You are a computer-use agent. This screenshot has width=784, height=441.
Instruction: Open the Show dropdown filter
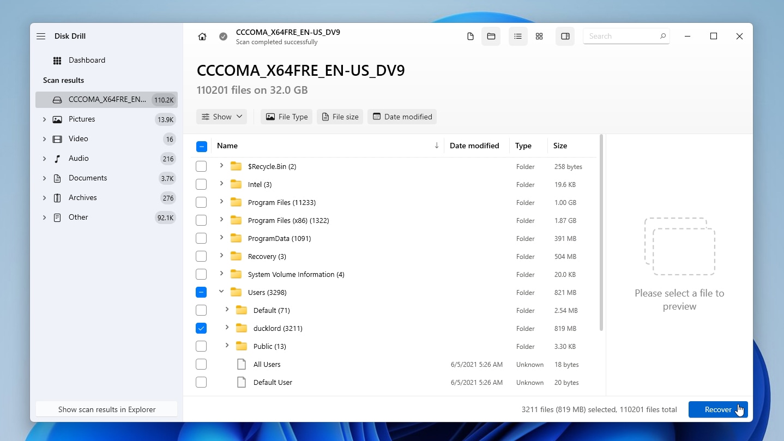(x=221, y=117)
